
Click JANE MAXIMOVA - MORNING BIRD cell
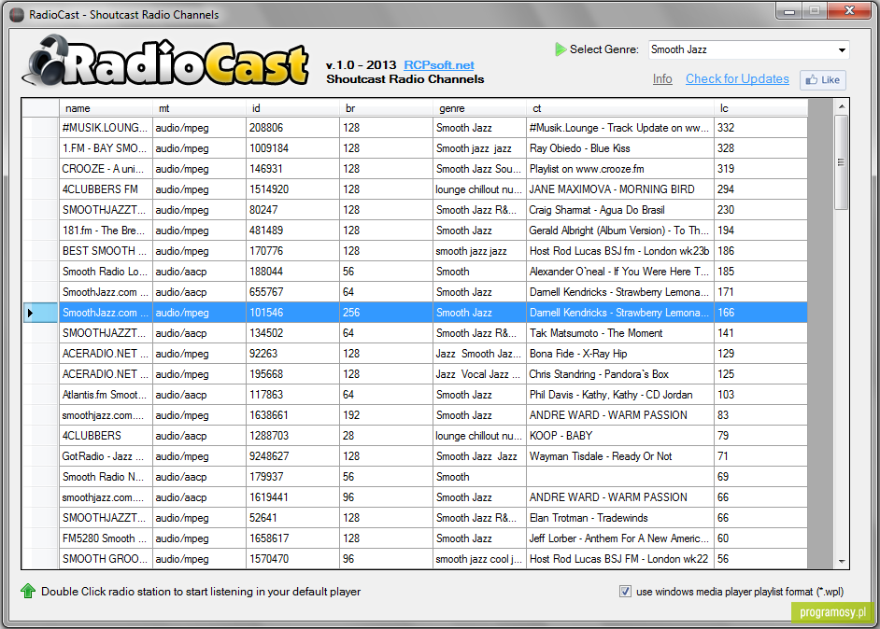[x=620, y=189]
